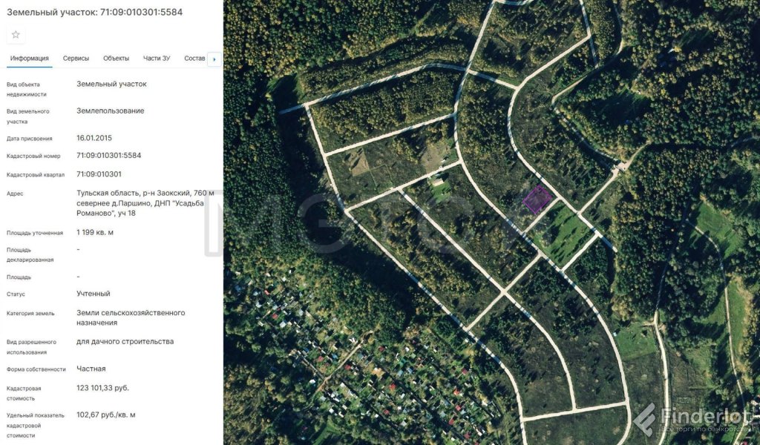This screenshot has height=445, width=760.
Task: Click the cadastral cost 123 101,33 руб.
Action: click(x=102, y=388)
